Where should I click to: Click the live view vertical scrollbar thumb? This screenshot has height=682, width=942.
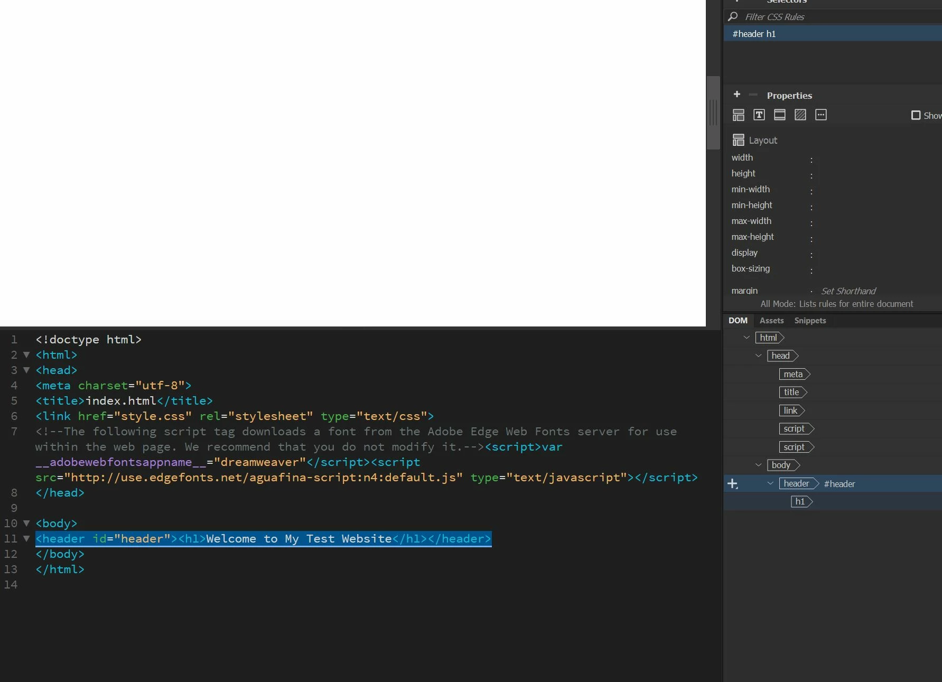point(713,113)
